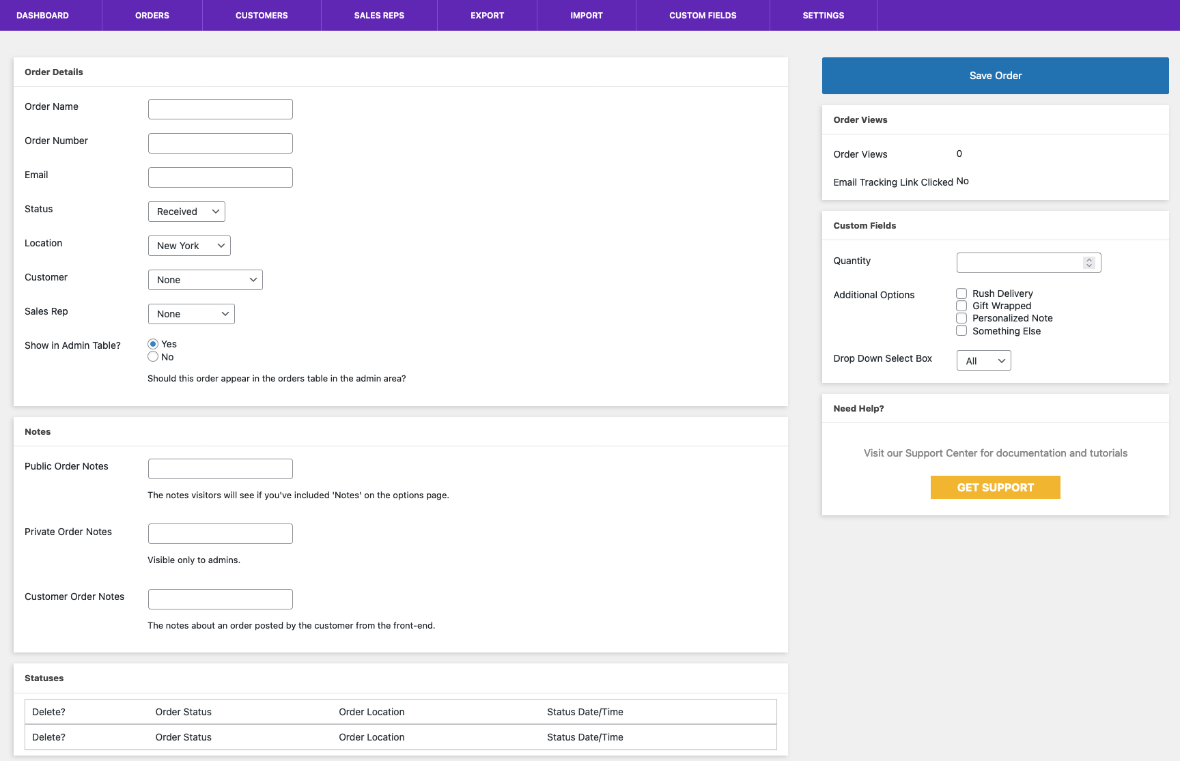Select the Import tab
Viewport: 1180px width, 761px height.
coord(587,15)
